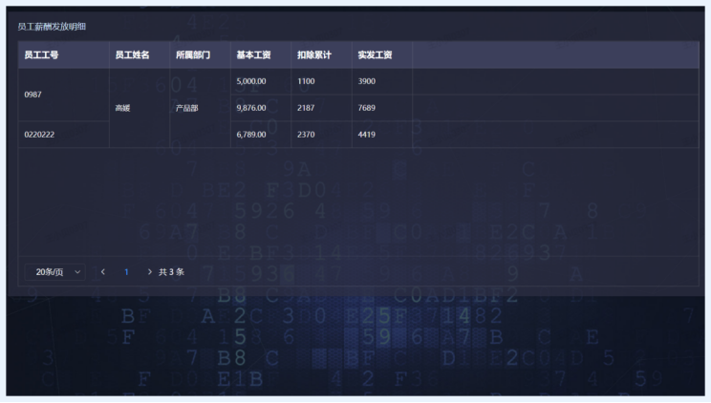The width and height of the screenshot is (711, 403).
Task: Click the employee name cell 高媛
Action: click(122, 108)
